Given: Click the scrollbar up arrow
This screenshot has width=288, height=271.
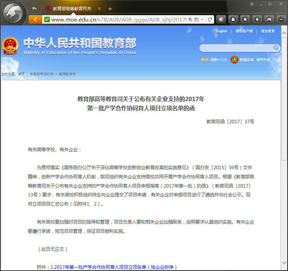Looking at the screenshot, I should click(284, 33).
